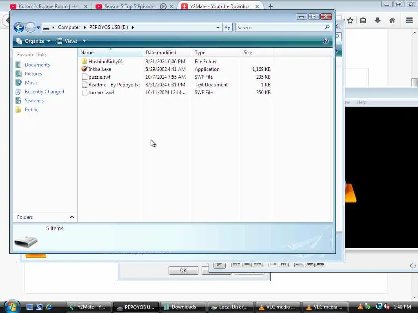Open Help menu in VLC window
418x313 pixels.
(361, 102)
